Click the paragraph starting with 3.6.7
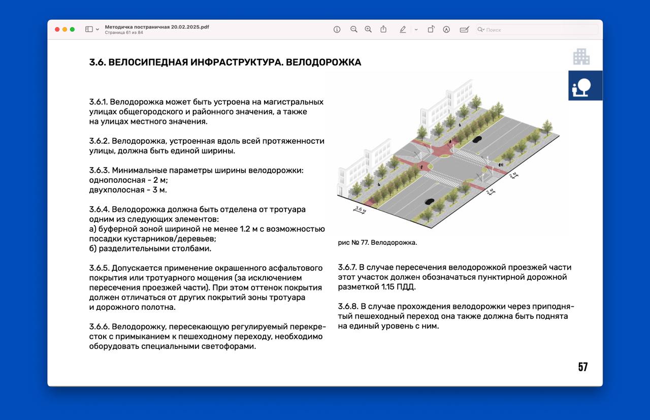650x420 pixels. tap(454, 277)
